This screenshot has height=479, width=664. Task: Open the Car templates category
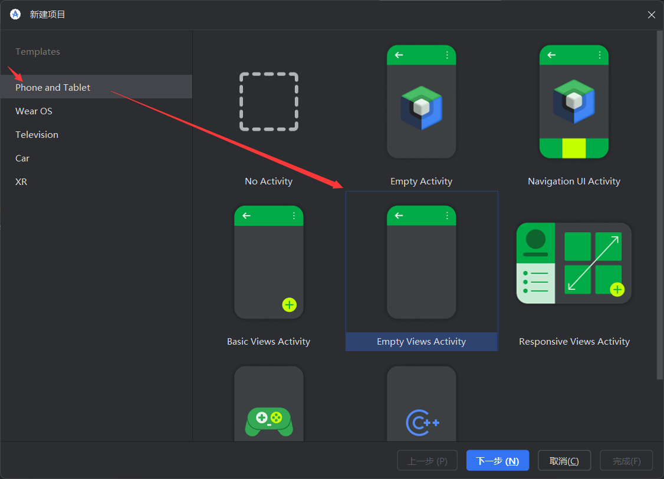(96, 158)
